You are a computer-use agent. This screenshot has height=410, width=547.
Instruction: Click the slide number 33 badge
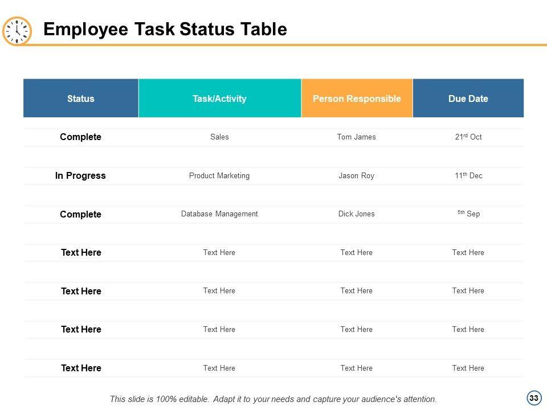click(533, 399)
